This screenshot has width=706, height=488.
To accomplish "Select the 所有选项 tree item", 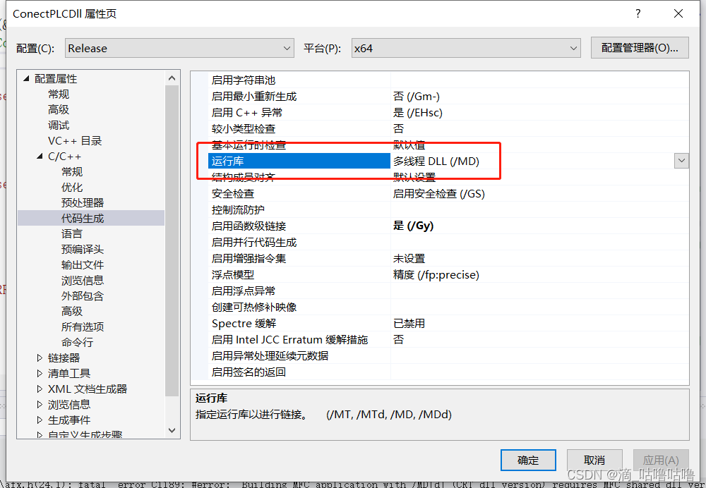I will click(x=83, y=327).
